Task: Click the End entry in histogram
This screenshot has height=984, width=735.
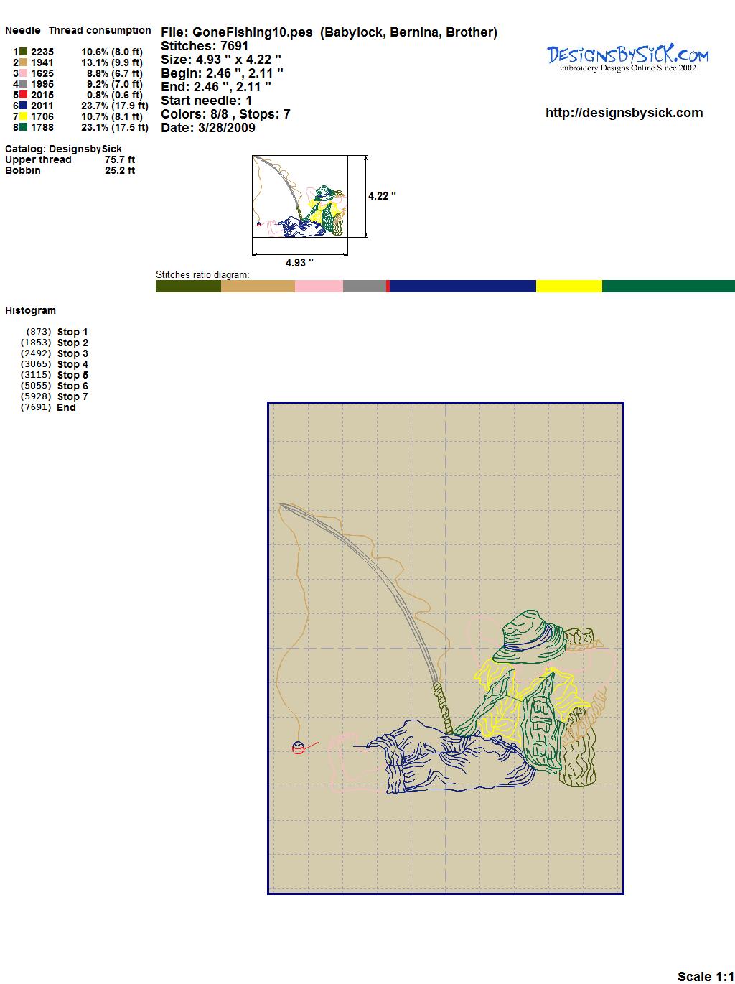Action: point(66,407)
